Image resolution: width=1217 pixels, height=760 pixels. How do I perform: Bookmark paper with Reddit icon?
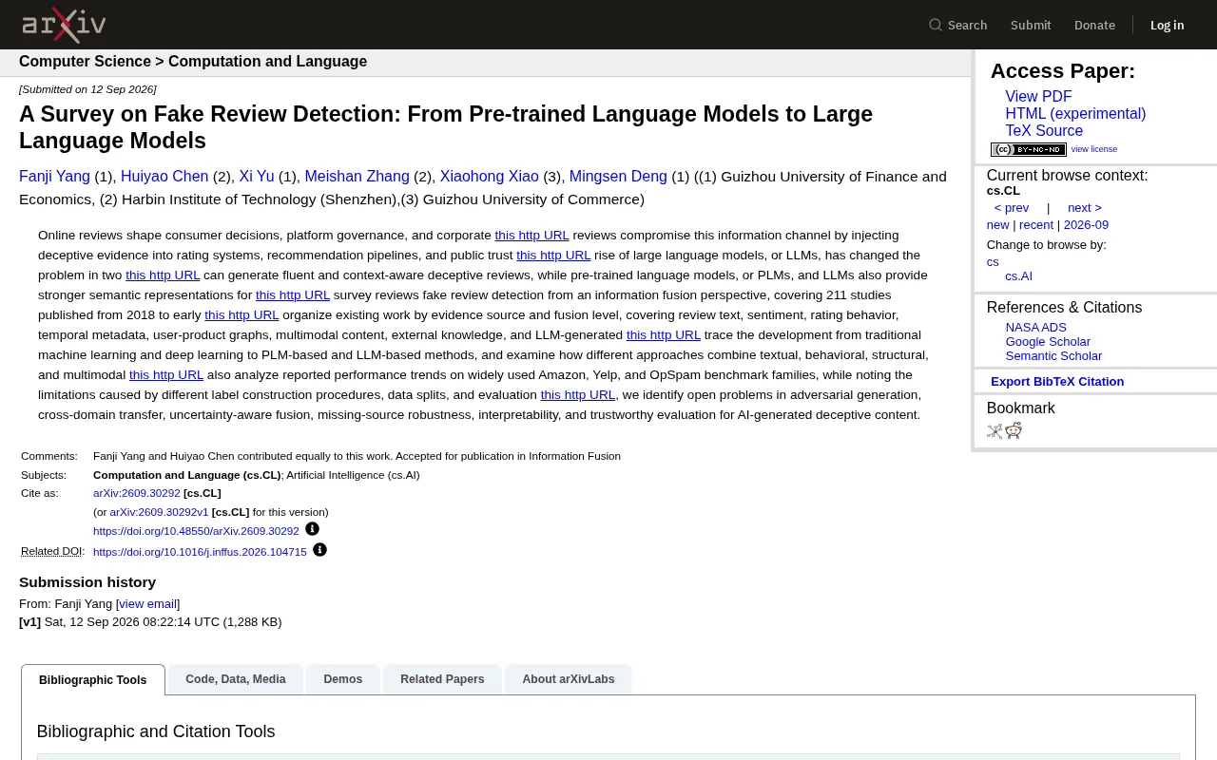click(x=1014, y=431)
